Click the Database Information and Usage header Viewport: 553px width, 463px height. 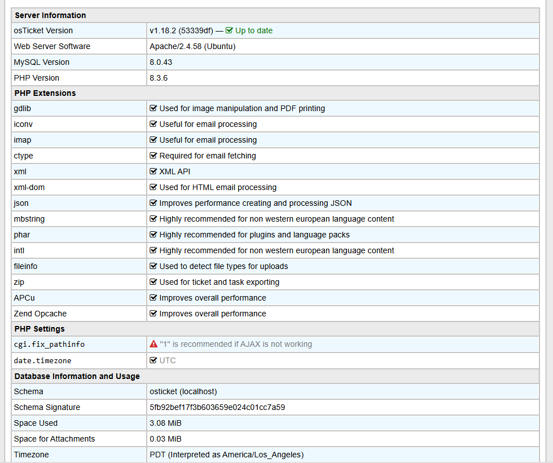(77, 376)
